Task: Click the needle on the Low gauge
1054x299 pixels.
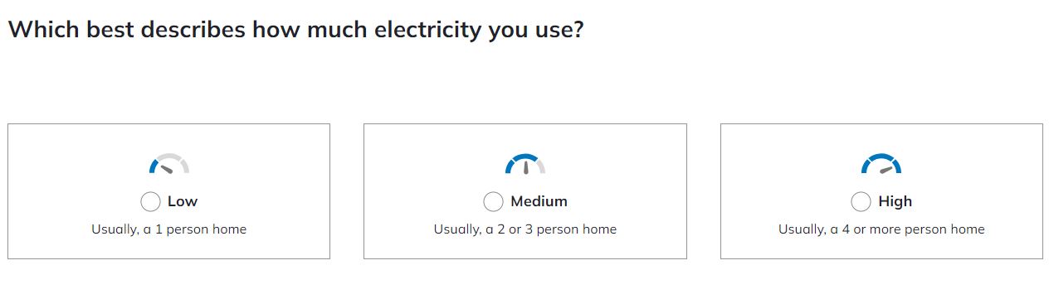Action: pos(165,169)
